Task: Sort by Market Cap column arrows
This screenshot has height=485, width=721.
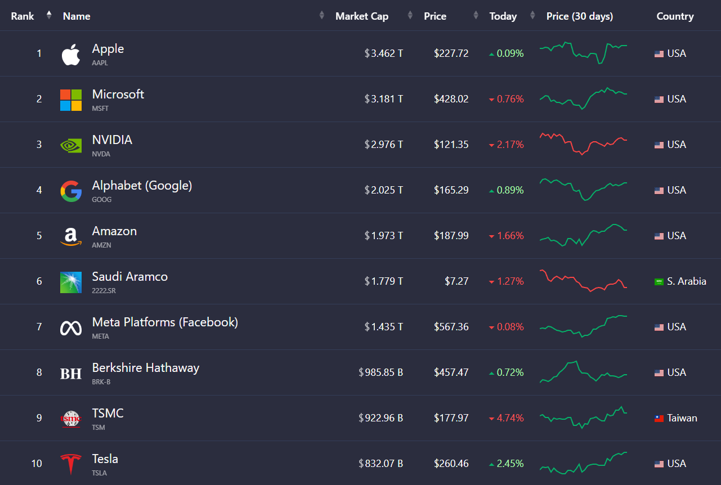Action: (x=410, y=16)
